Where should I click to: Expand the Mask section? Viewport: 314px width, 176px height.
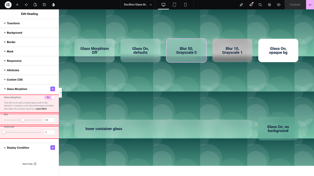(29, 51)
